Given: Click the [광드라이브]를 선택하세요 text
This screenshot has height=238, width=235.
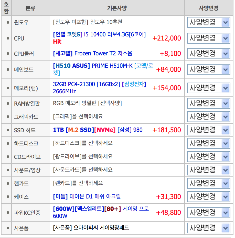Looking at the screenshot, I should pyautogui.click(x=83, y=156).
